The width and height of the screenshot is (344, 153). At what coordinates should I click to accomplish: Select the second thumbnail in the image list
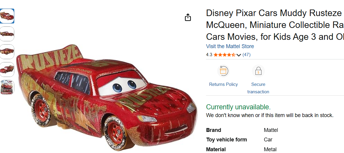tap(7, 34)
